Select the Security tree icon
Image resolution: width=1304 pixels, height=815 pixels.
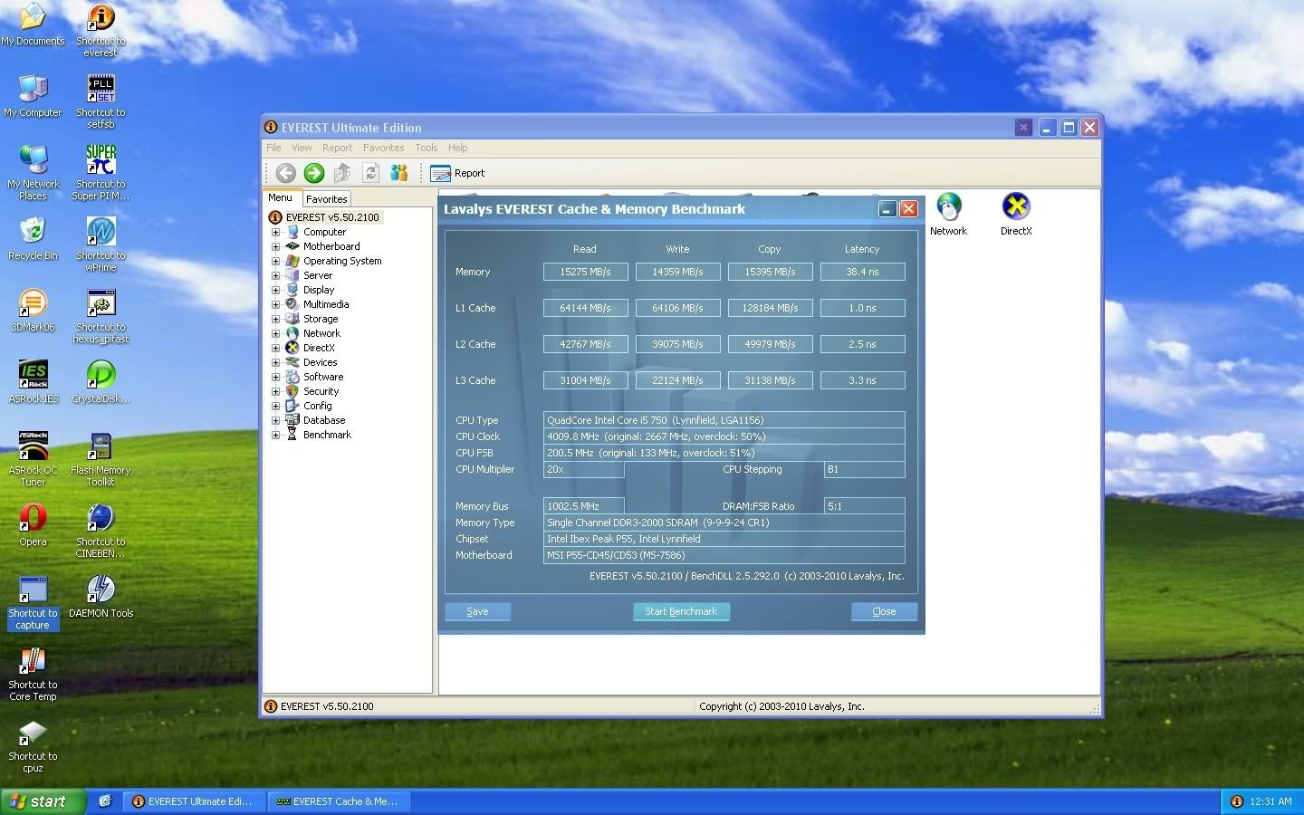pyautogui.click(x=292, y=391)
